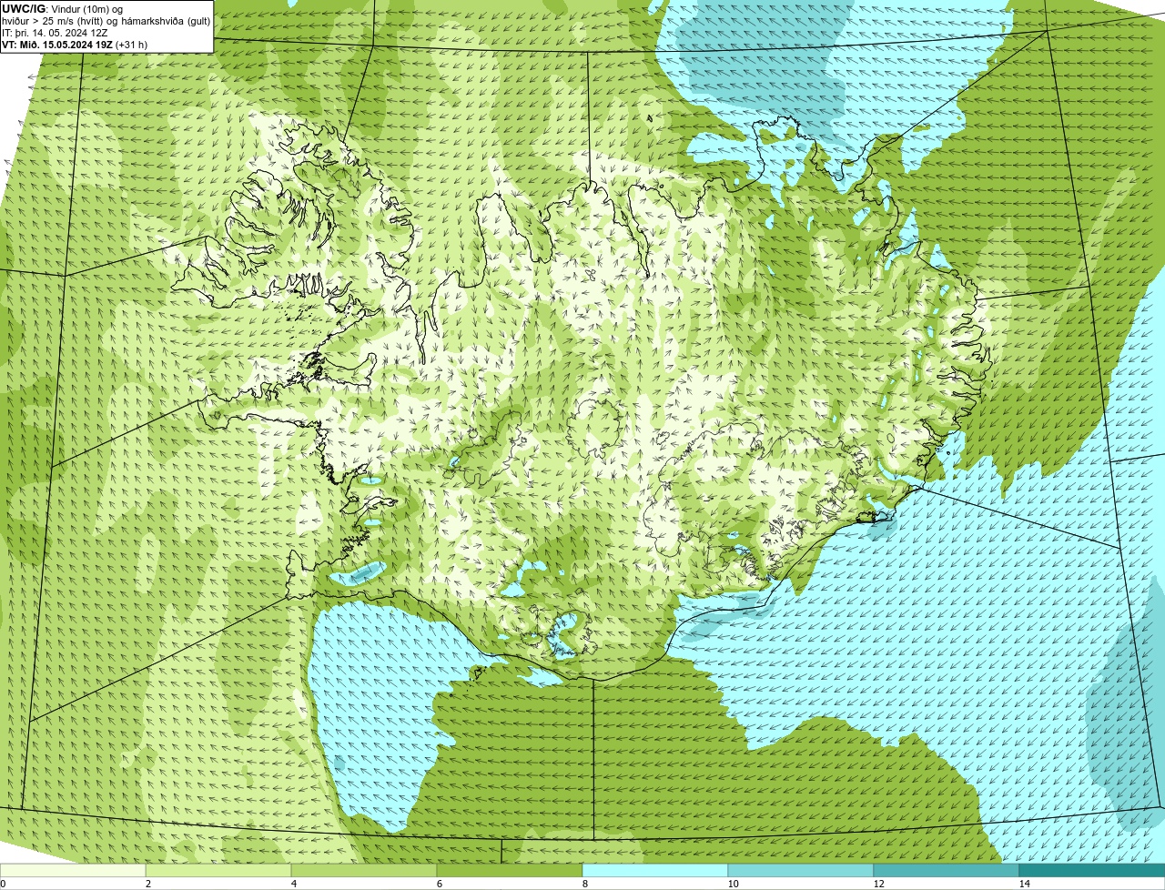Click the 10–12 m/s legend color band

tap(801, 870)
